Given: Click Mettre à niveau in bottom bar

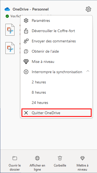Looking at the screenshot, I should click(x=82, y=163).
